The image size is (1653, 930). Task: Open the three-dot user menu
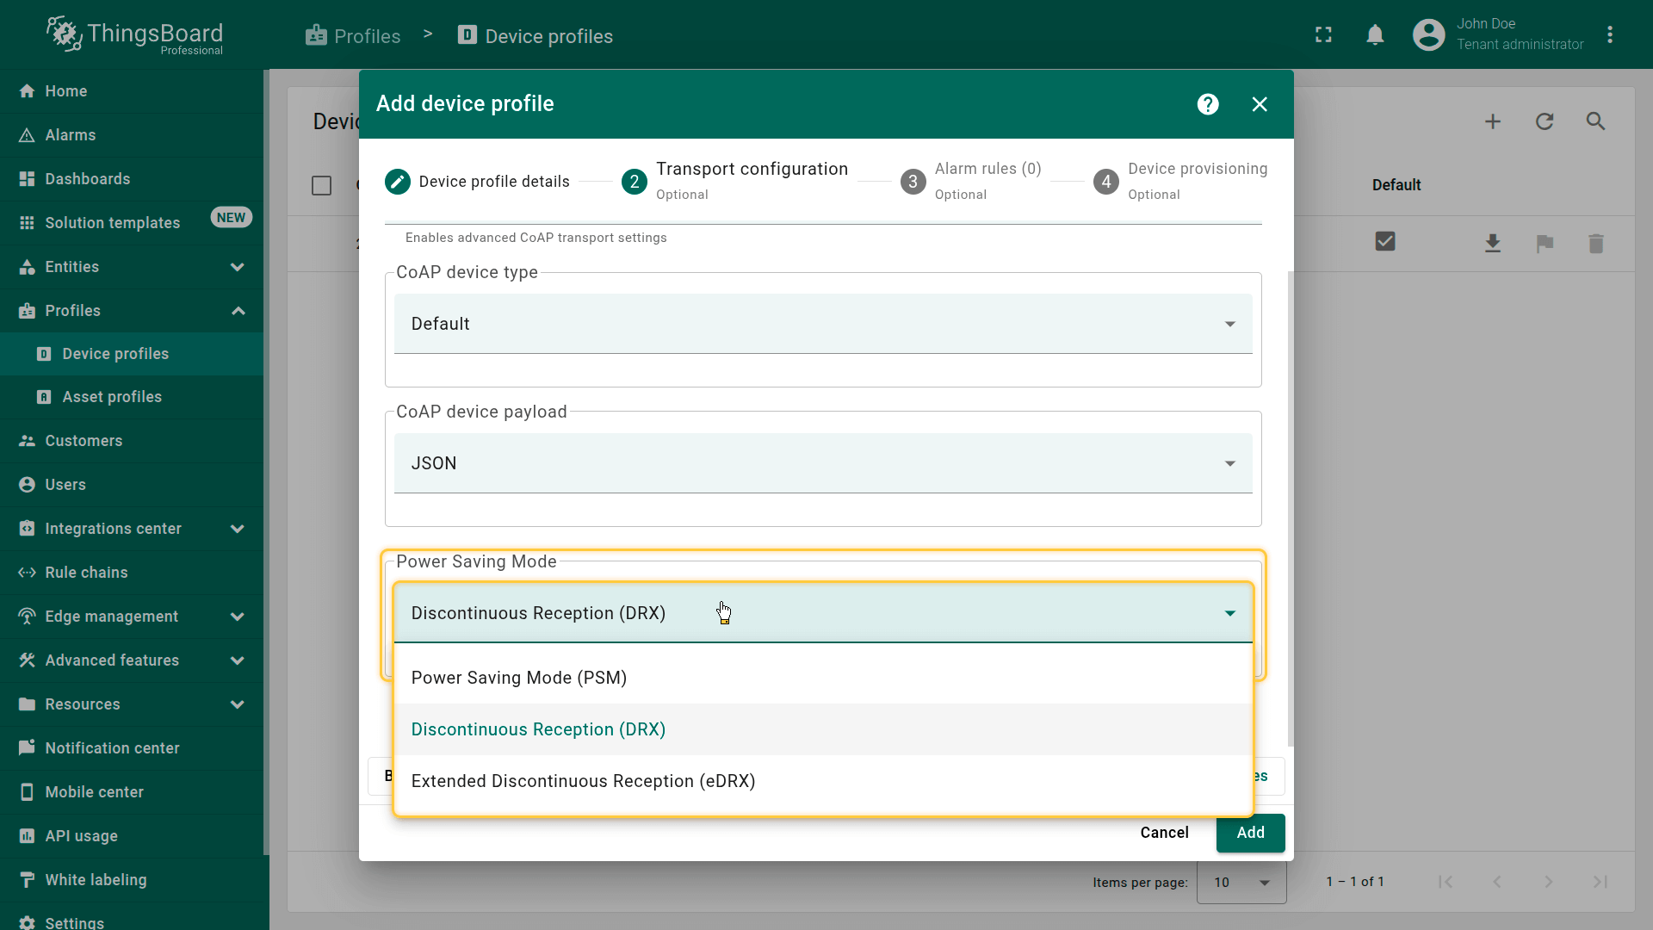pyautogui.click(x=1610, y=35)
